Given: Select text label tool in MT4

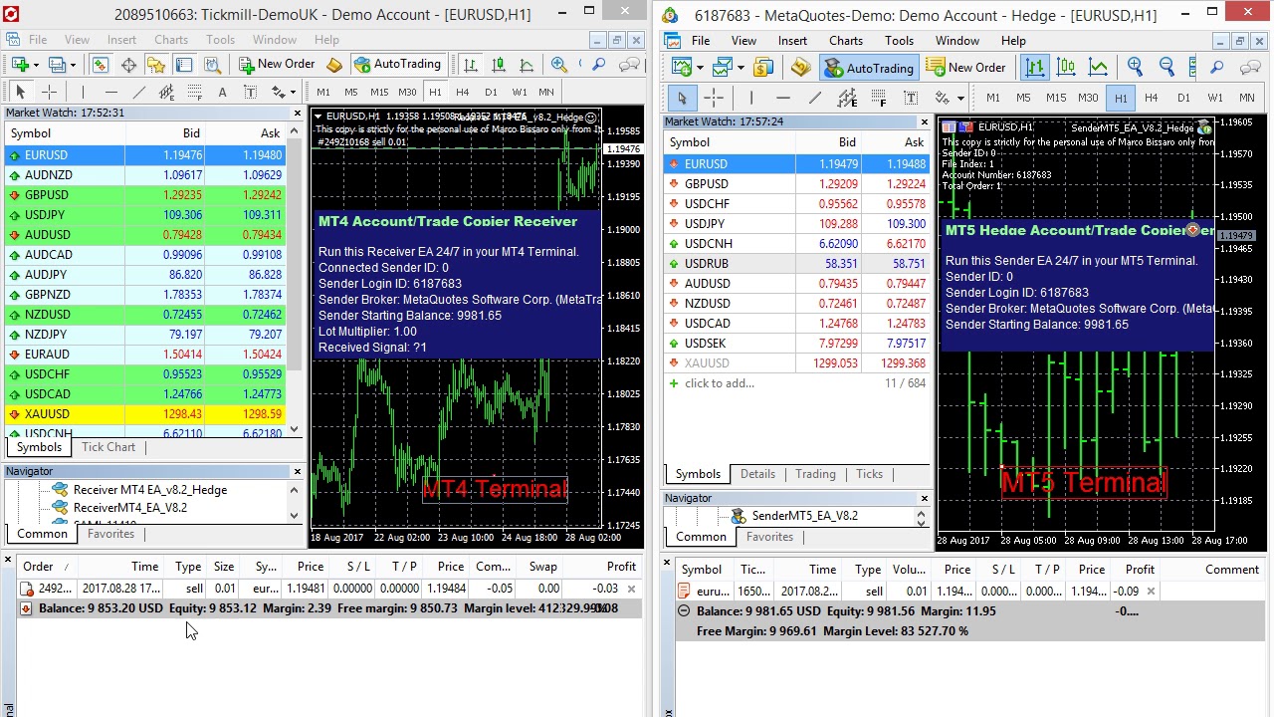Looking at the screenshot, I should tap(250, 92).
